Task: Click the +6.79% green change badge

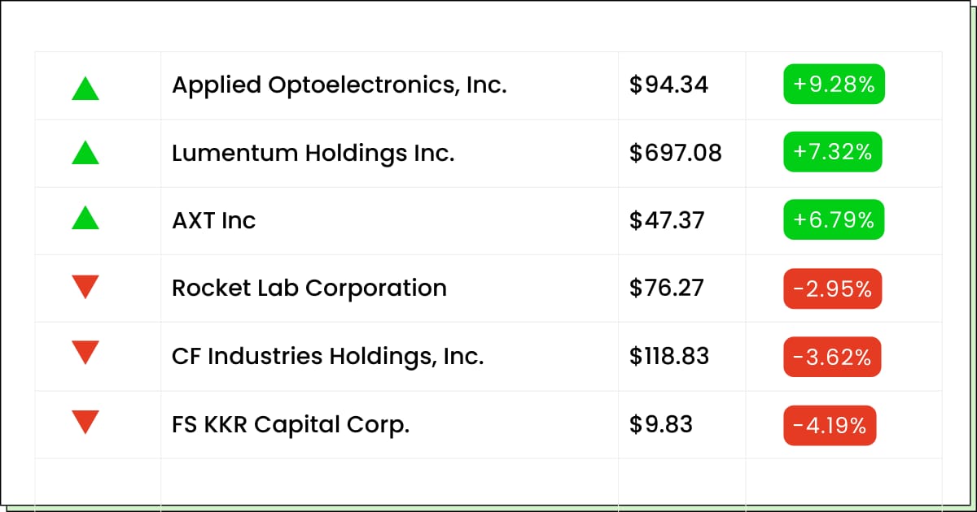Action: (835, 220)
